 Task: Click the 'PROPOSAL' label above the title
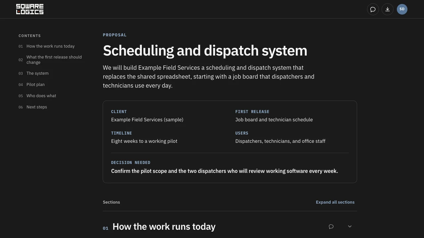(115, 35)
